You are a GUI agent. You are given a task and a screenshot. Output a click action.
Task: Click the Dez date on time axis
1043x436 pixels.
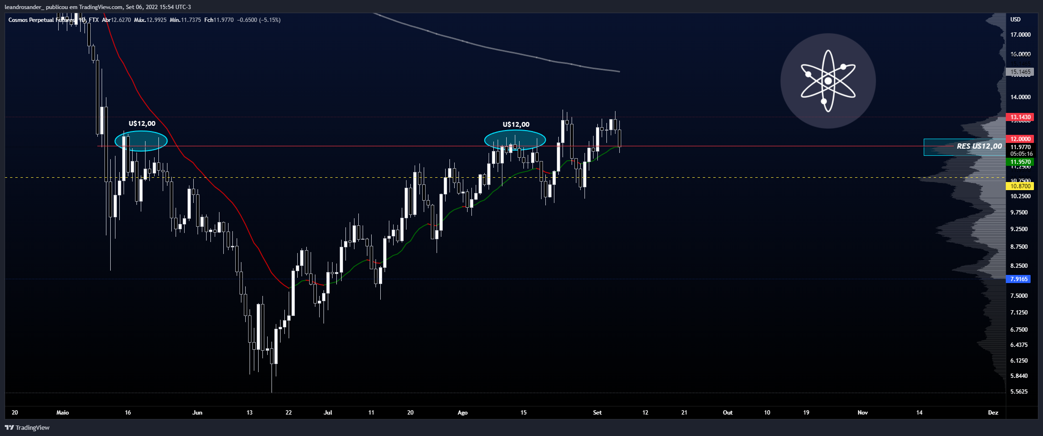pos(993,413)
